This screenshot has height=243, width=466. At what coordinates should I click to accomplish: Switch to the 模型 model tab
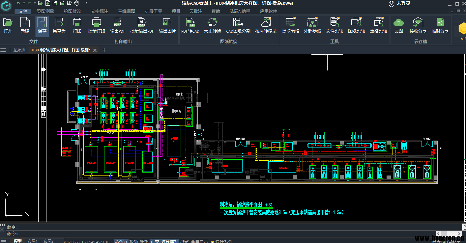(18, 241)
